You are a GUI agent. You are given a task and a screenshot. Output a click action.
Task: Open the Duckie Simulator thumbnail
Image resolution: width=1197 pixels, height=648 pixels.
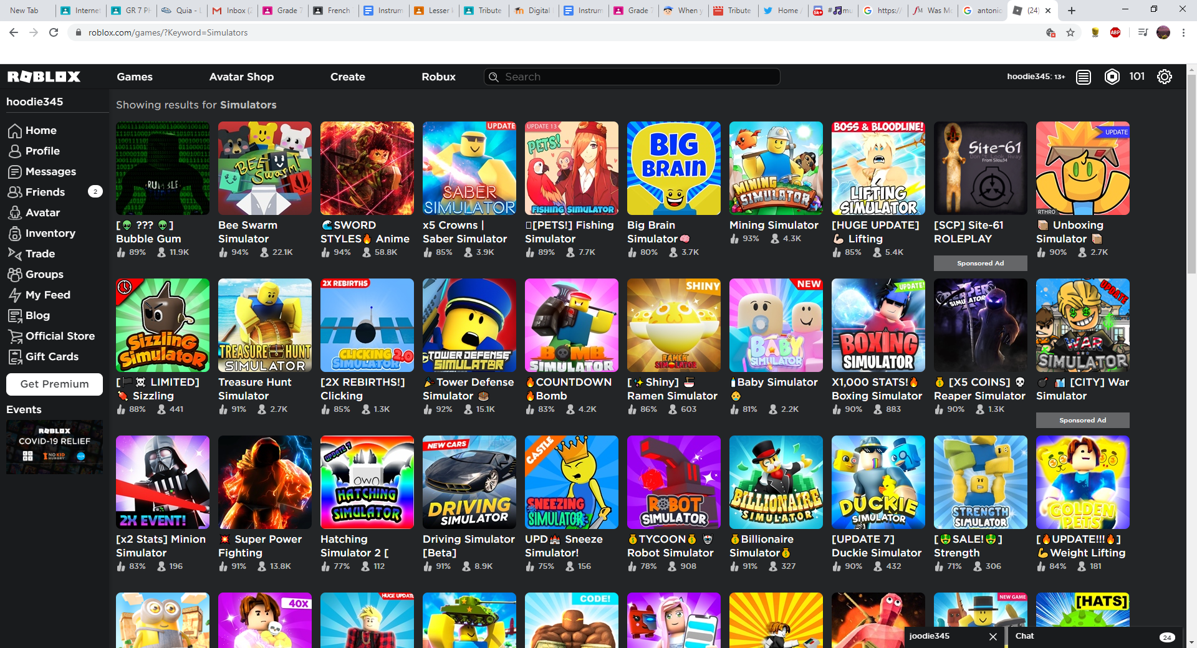click(x=878, y=482)
